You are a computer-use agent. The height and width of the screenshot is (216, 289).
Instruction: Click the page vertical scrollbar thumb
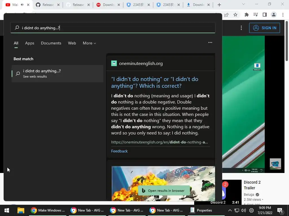[287, 41]
